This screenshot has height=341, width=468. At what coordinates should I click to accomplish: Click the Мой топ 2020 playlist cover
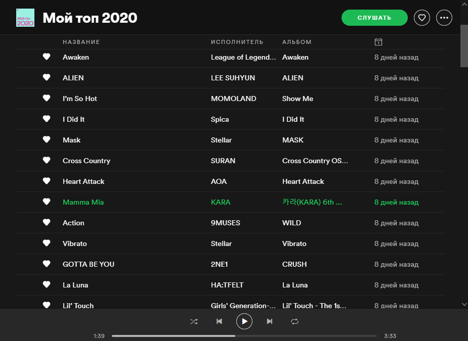pos(25,18)
